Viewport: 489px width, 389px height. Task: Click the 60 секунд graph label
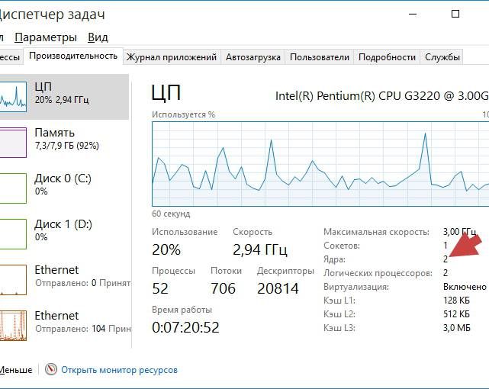coord(171,214)
